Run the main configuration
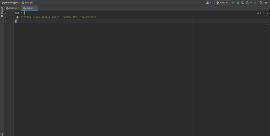 click(x=233, y=3)
